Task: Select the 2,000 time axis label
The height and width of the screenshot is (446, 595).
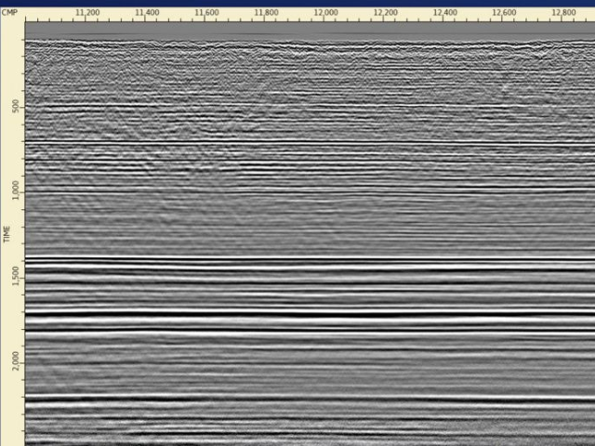Action: click(x=17, y=361)
